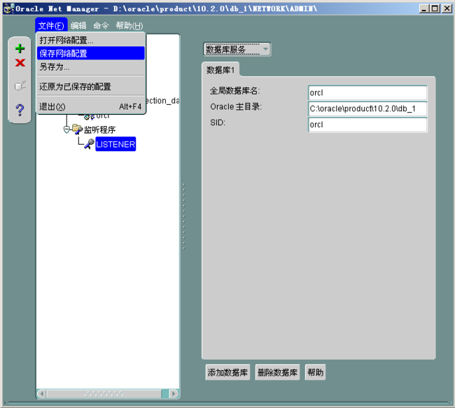Choose 还原为已保存的配置 entry

tap(90, 87)
